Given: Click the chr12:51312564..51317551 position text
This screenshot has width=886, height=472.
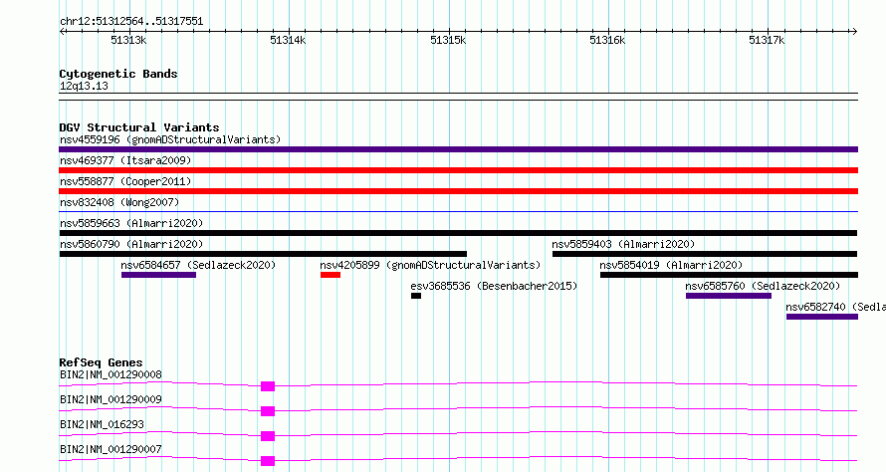Looking at the screenshot, I should [x=131, y=22].
